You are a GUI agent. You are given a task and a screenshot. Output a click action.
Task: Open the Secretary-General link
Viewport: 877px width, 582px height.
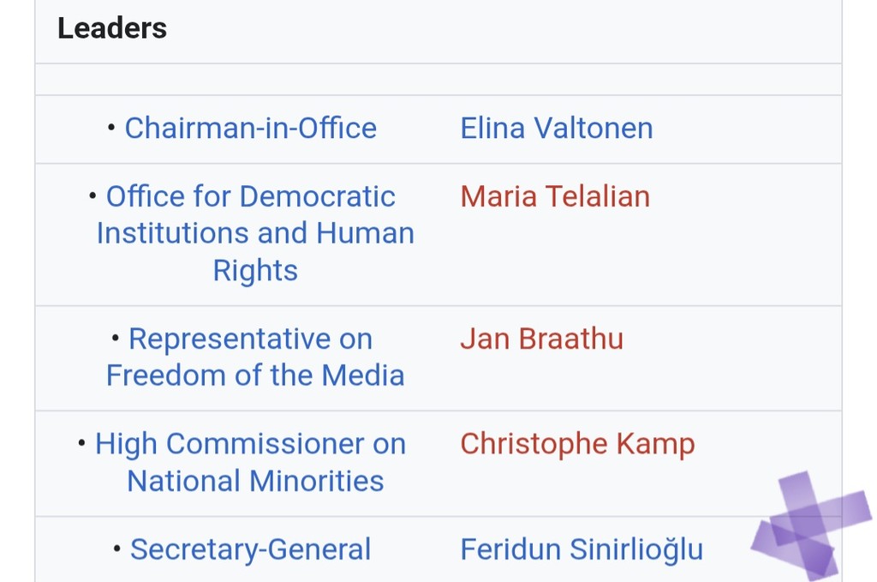coord(251,549)
